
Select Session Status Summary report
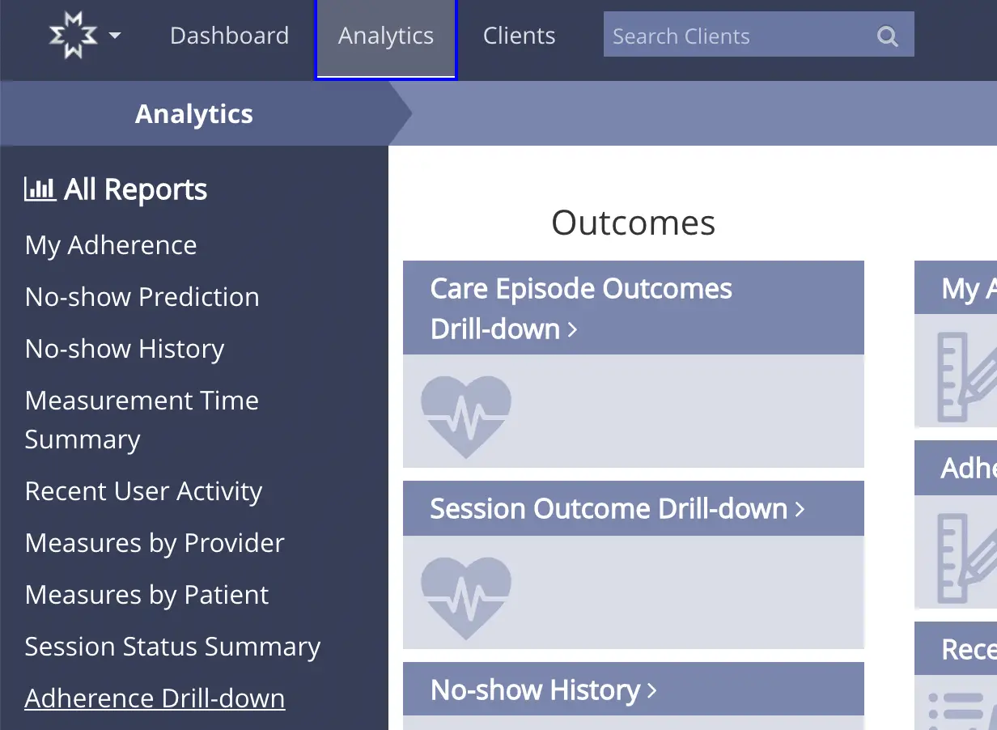click(172, 646)
